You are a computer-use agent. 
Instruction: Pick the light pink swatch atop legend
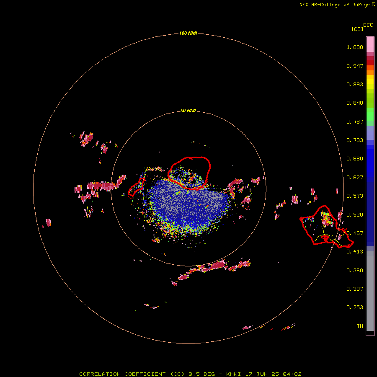click(x=370, y=44)
